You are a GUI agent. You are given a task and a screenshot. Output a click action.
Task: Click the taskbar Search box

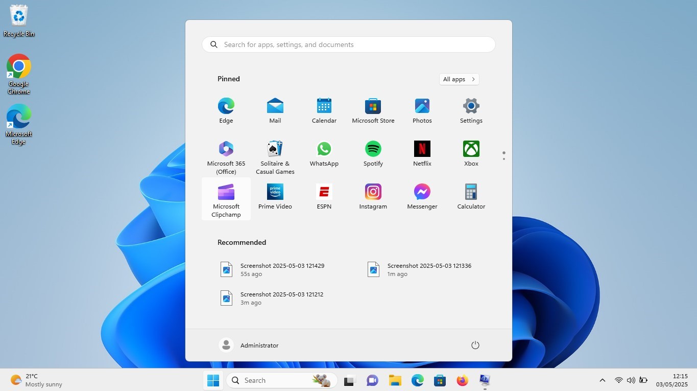282,380
